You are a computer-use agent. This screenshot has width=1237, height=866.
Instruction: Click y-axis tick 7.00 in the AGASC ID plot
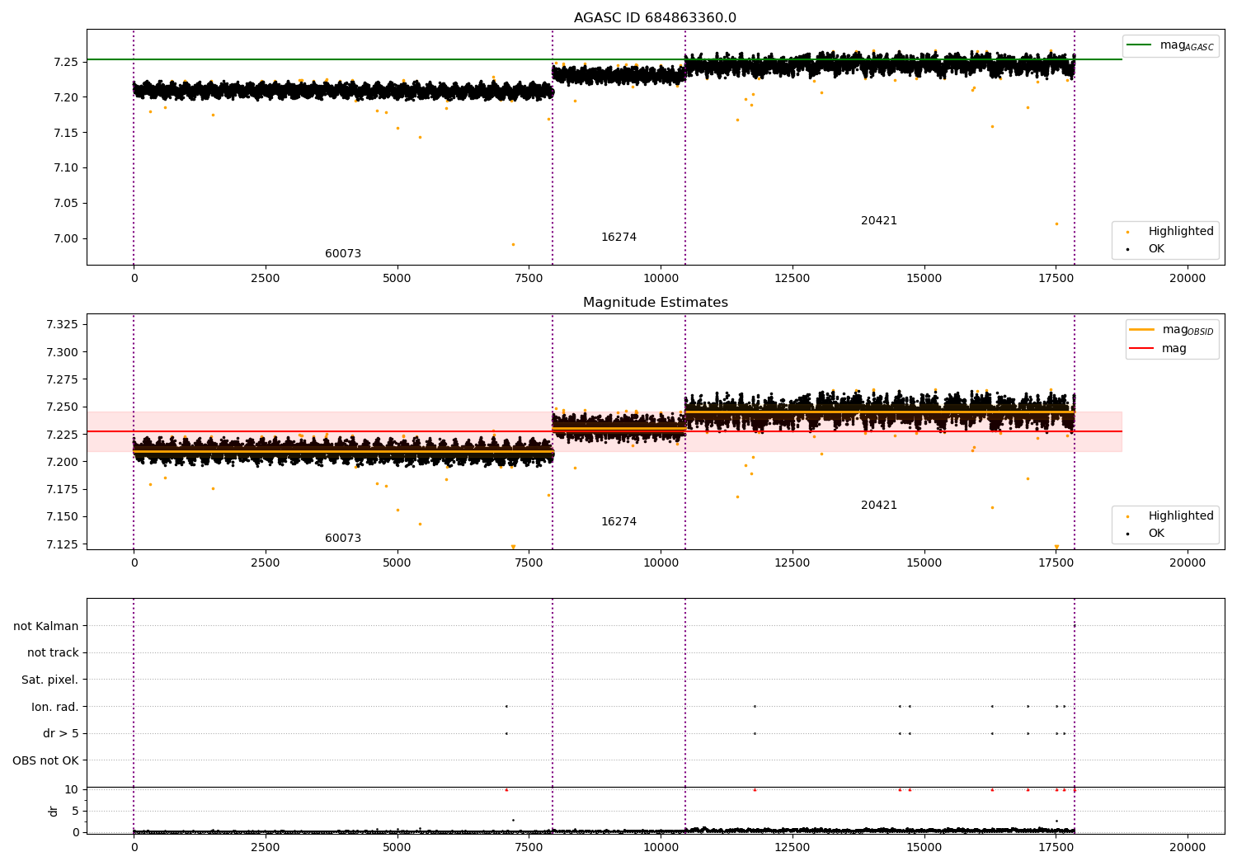point(66,239)
